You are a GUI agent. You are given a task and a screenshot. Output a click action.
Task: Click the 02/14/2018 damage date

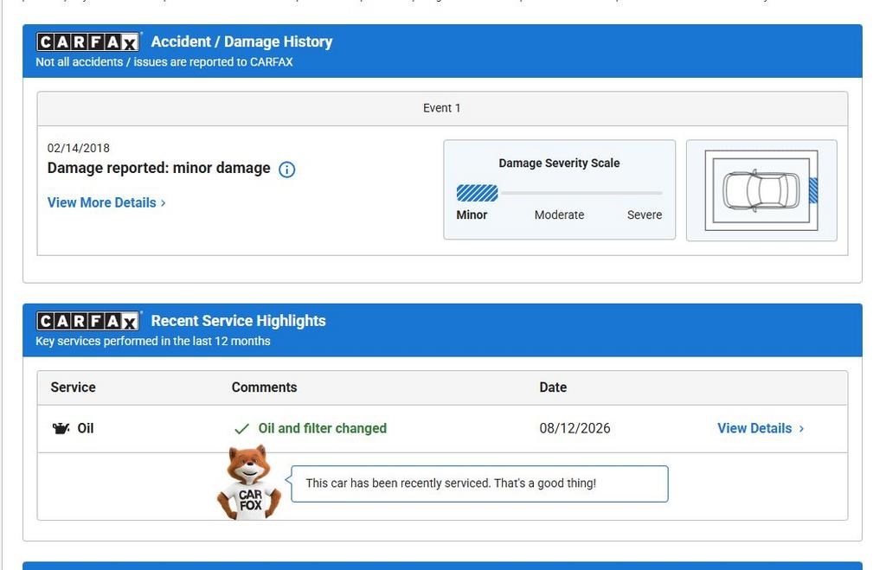pos(79,148)
